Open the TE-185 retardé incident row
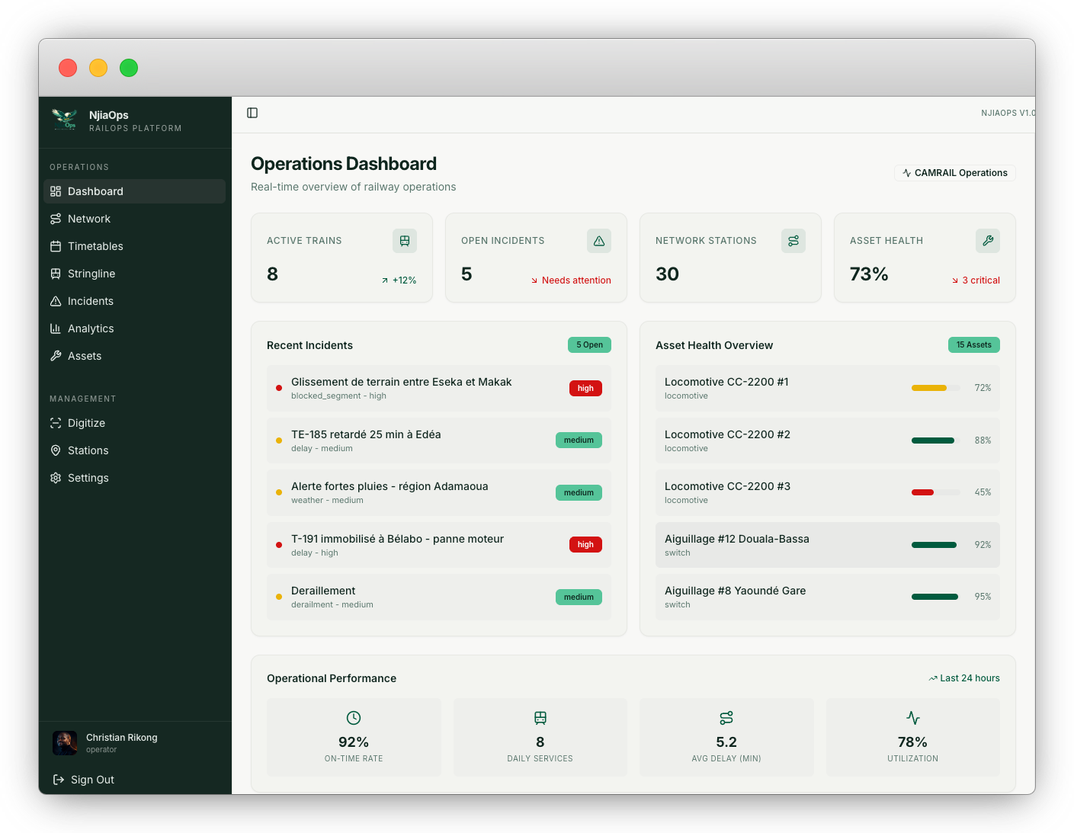This screenshot has width=1074, height=833. 439,441
